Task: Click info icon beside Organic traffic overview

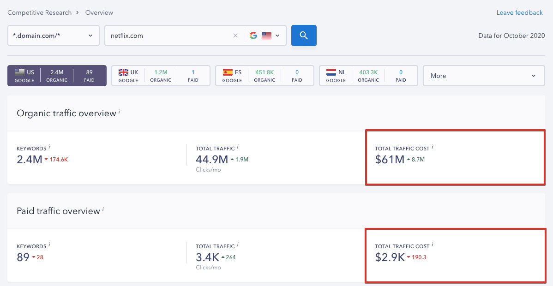Action: (x=119, y=111)
